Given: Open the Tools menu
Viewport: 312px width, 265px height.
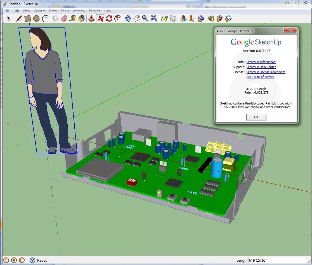Looking at the screenshot, I should [x=65, y=11].
